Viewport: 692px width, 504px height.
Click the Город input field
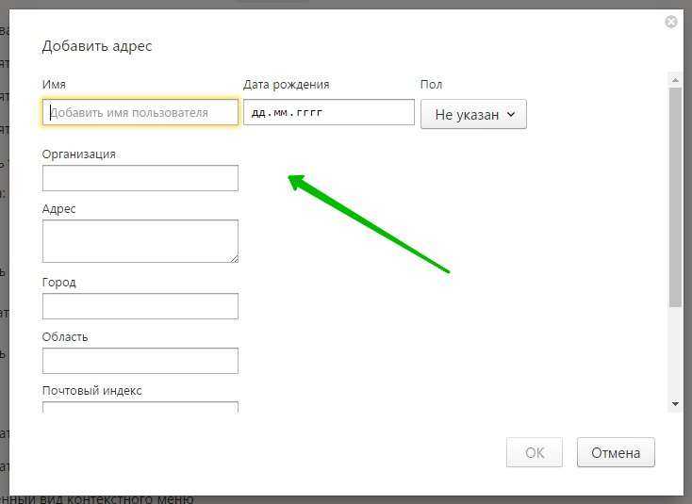pyautogui.click(x=140, y=306)
